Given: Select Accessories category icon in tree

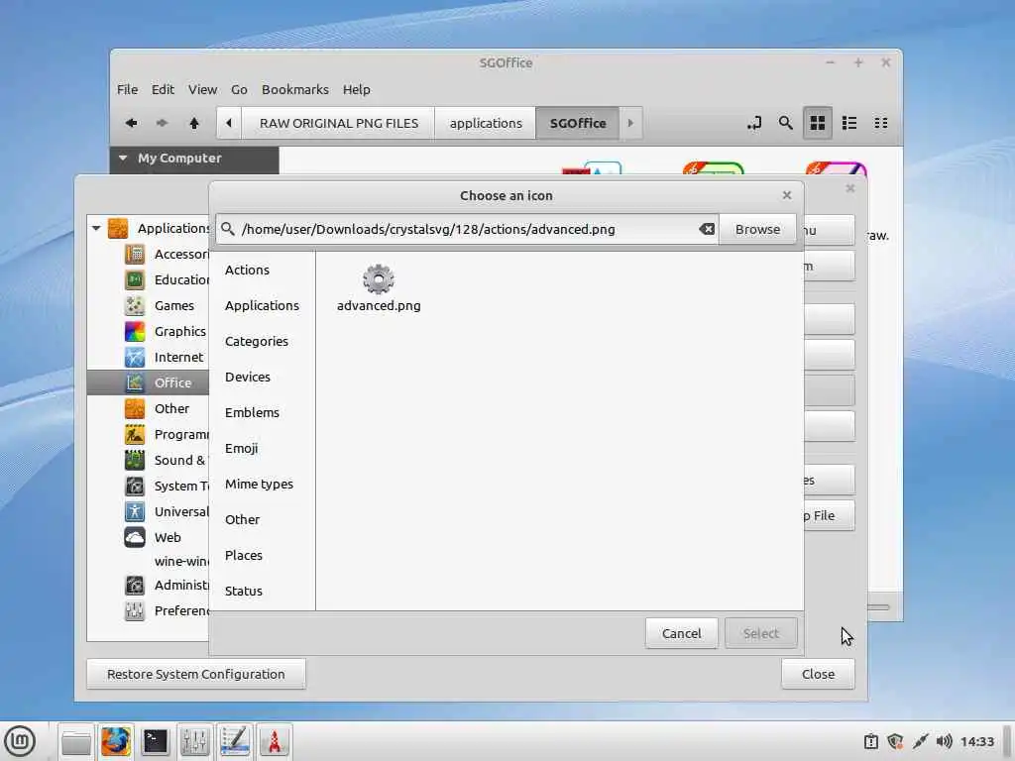Looking at the screenshot, I should coord(135,254).
